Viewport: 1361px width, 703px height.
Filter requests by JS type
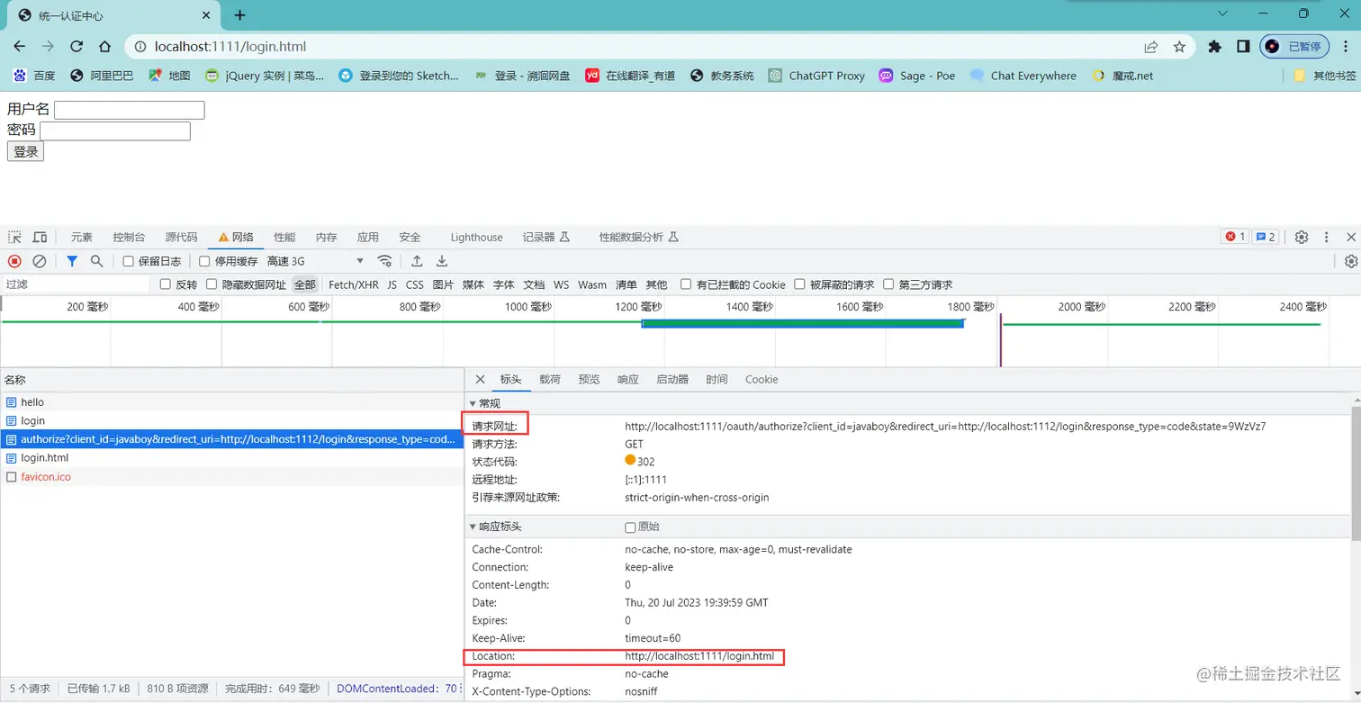[392, 284]
